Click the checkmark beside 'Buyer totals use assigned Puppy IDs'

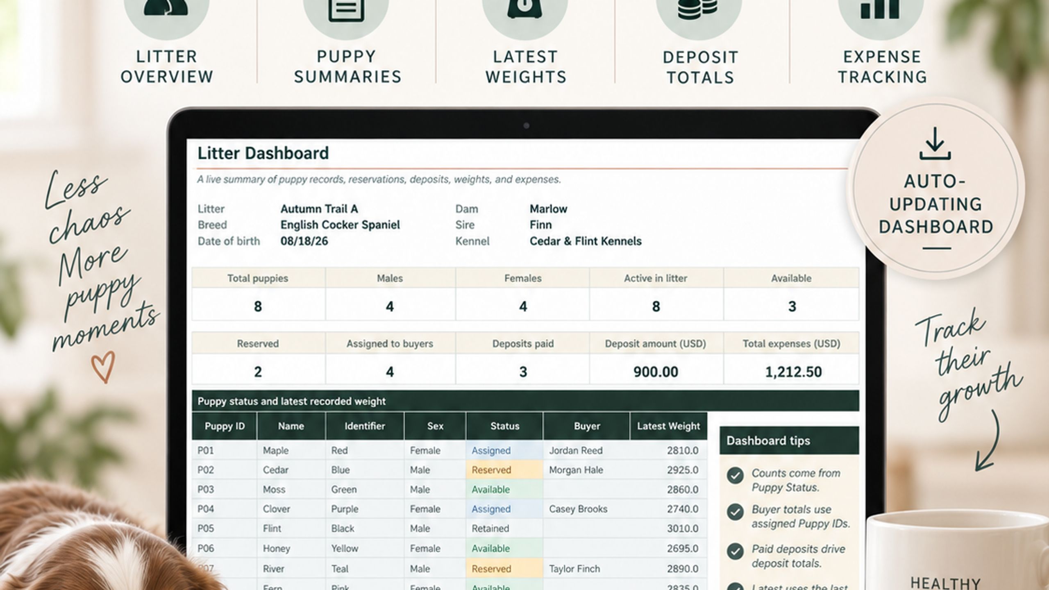[x=735, y=512]
